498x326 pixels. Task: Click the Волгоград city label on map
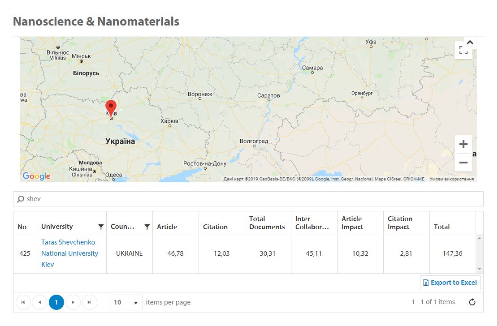coord(254,141)
